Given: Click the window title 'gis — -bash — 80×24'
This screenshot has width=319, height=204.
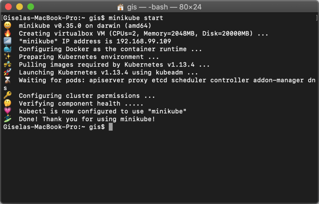Looking at the screenshot, I should point(164,7).
